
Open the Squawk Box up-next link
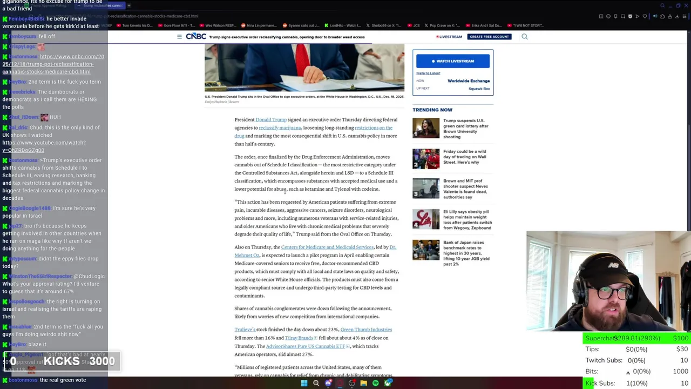click(x=479, y=89)
